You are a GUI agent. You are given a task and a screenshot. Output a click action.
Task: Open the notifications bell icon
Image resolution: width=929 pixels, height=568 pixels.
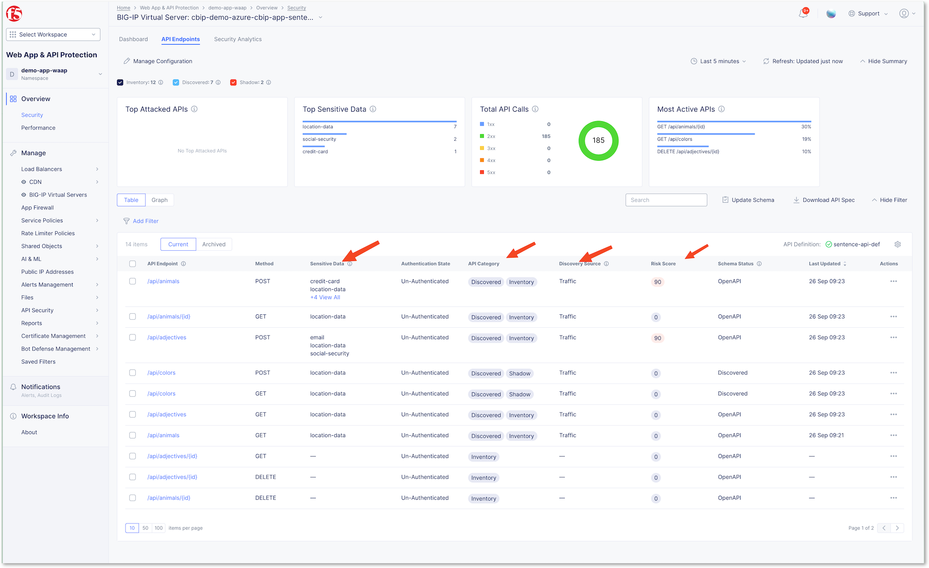[x=803, y=13]
